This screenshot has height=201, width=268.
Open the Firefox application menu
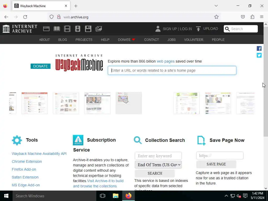[262, 17]
